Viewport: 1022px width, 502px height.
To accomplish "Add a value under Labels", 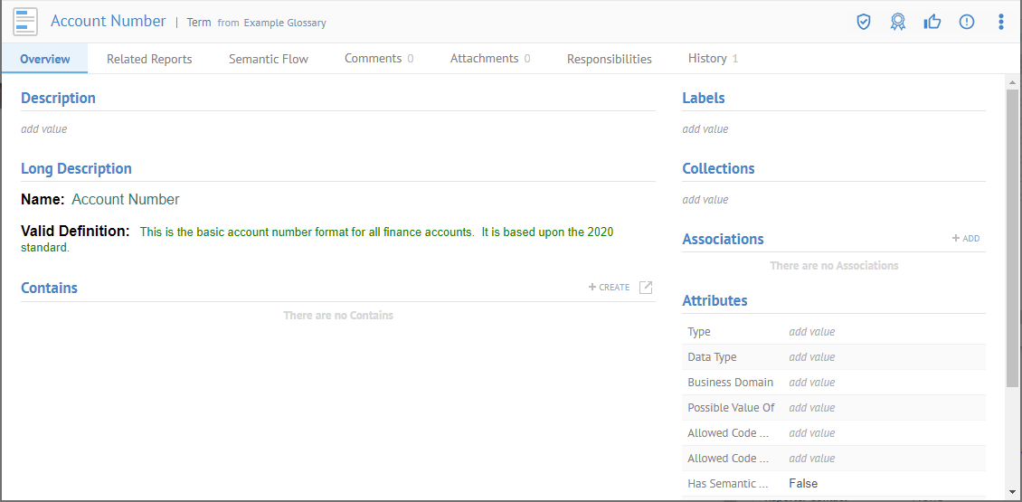I will [x=705, y=129].
